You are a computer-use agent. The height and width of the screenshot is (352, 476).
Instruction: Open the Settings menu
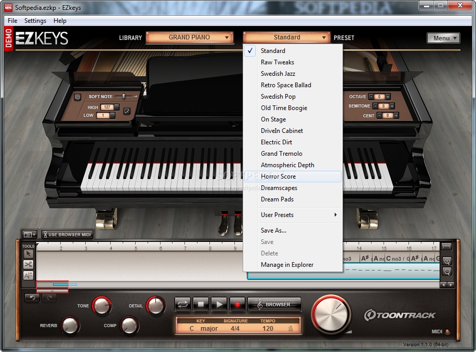35,21
